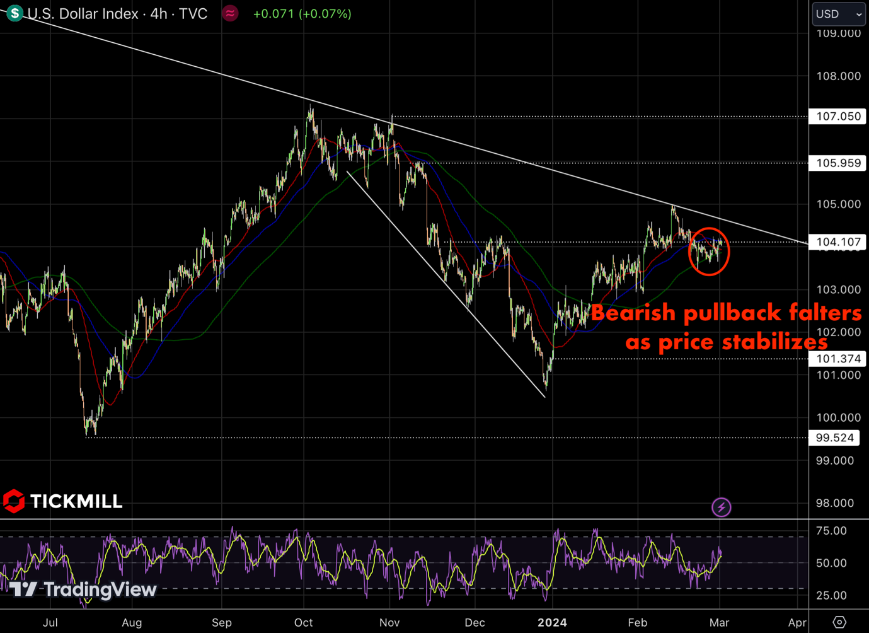Click the Feb label on time axis
Image resolution: width=869 pixels, height=633 pixels.
[637, 622]
